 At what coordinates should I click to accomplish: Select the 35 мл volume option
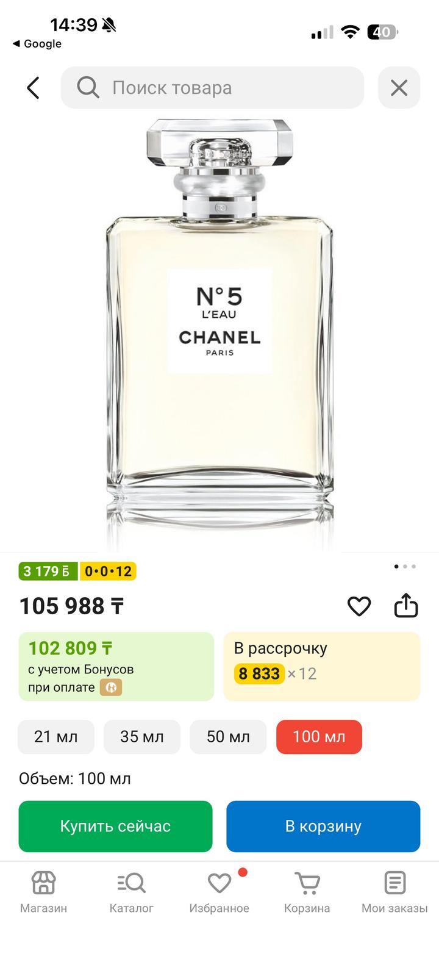[142, 737]
